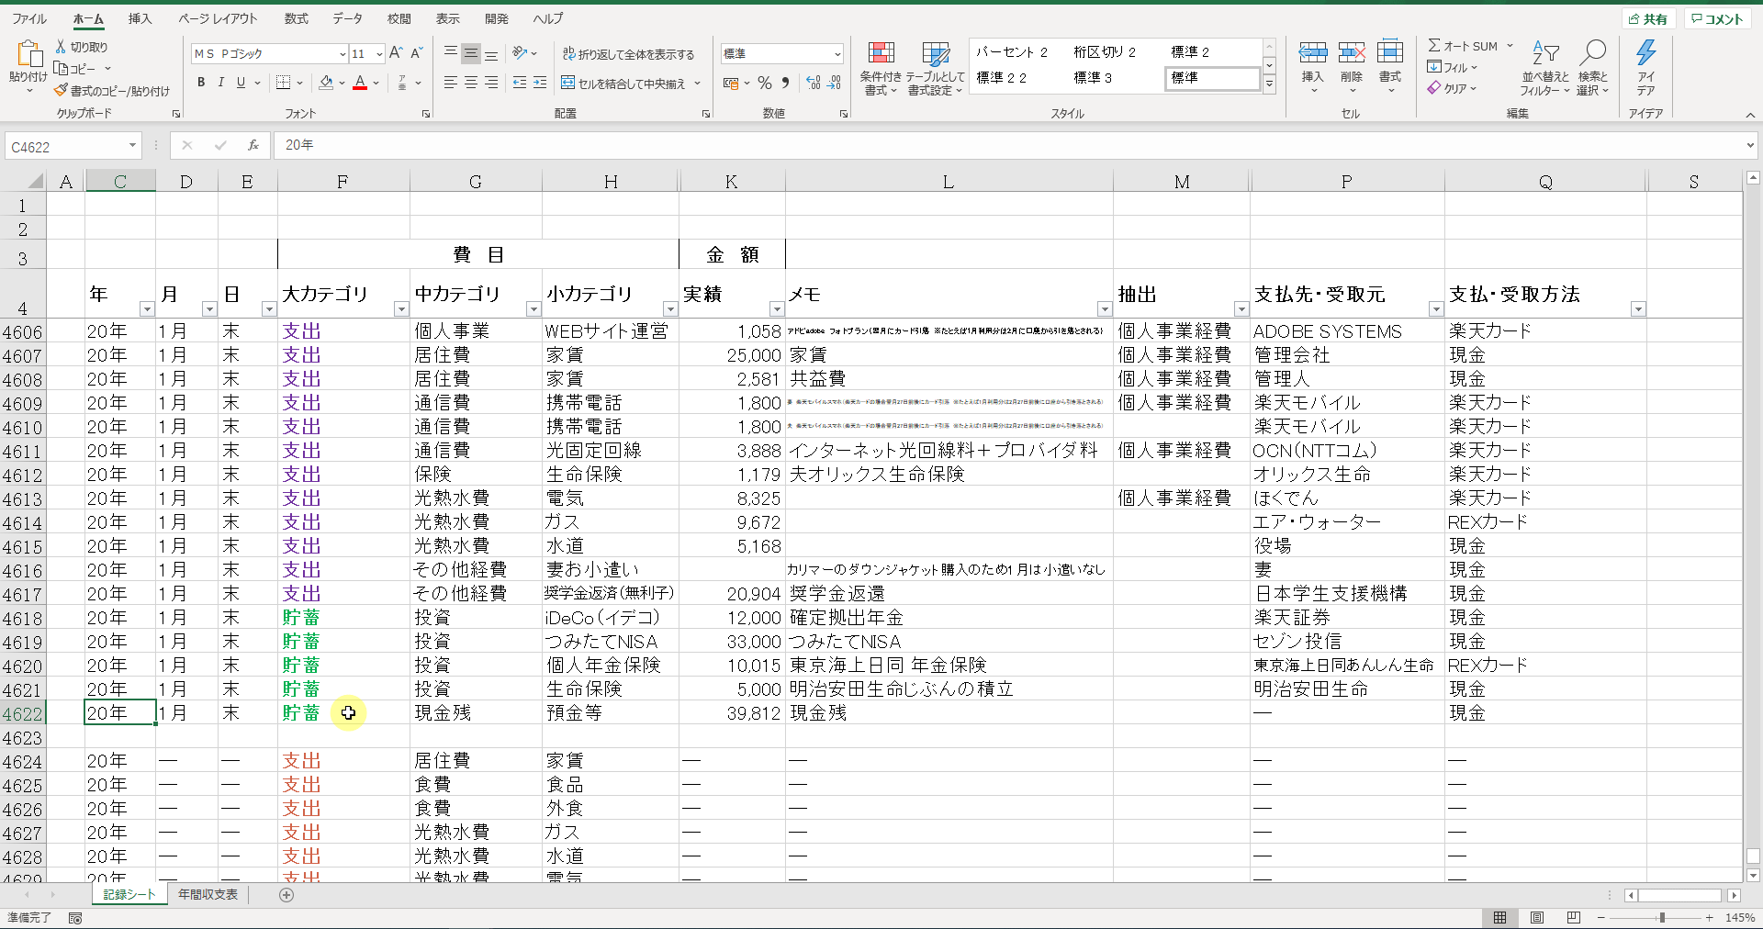Click the find and select (検索と選択) icon
Viewport: 1763px width, 929px height.
pyautogui.click(x=1592, y=54)
